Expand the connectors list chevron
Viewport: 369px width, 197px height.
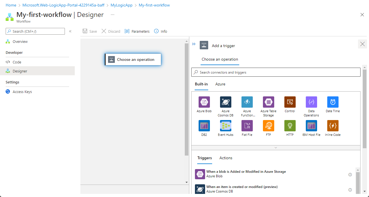click(x=276, y=148)
